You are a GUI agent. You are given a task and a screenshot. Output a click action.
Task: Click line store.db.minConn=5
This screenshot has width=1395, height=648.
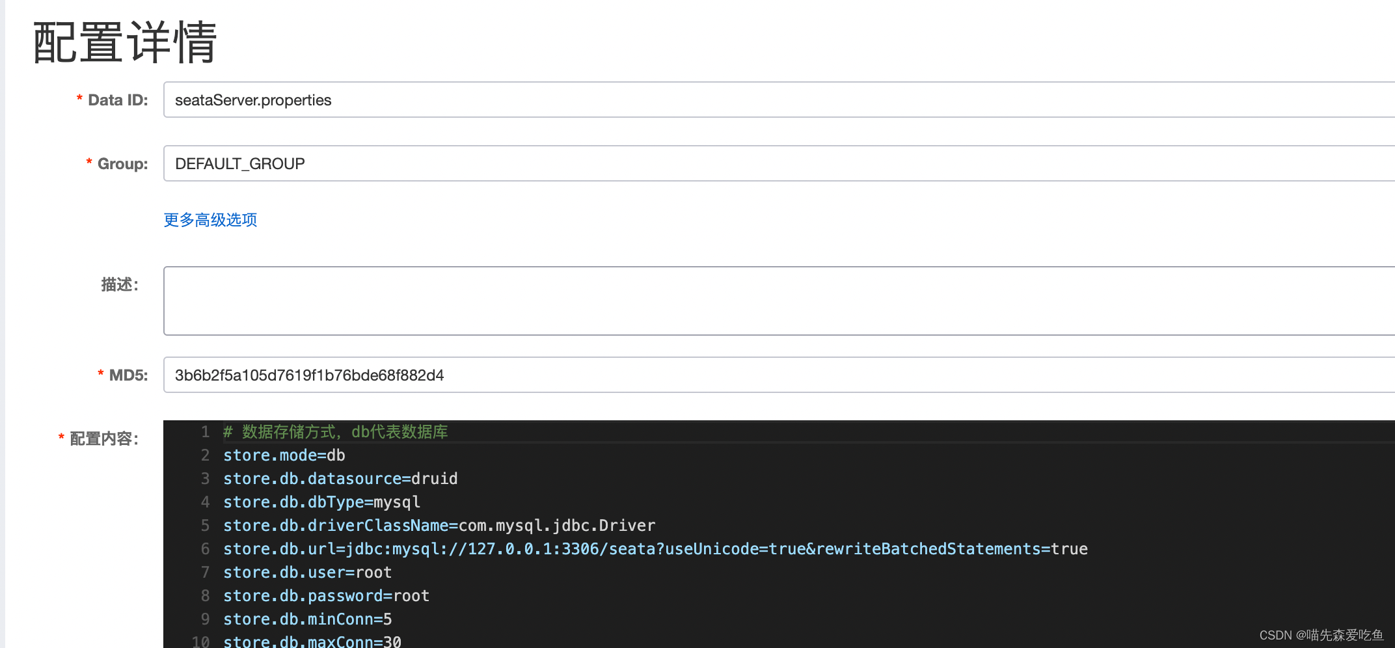click(308, 619)
